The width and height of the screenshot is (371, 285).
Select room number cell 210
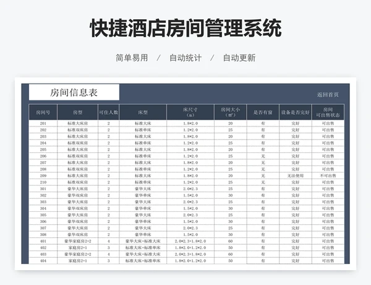[43, 182]
